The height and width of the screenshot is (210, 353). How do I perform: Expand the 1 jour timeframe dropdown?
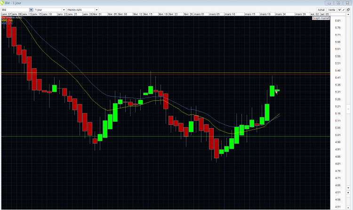pos(64,10)
